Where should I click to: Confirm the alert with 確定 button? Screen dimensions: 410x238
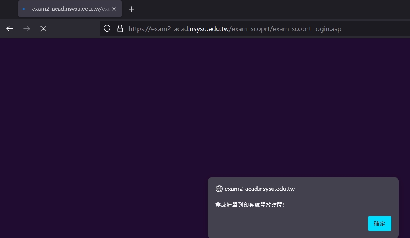(x=379, y=223)
